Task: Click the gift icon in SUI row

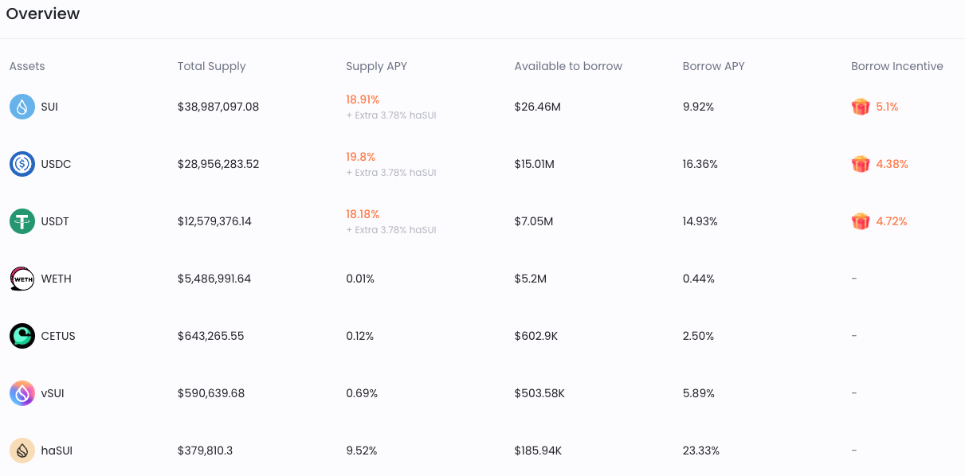Action: tap(861, 107)
